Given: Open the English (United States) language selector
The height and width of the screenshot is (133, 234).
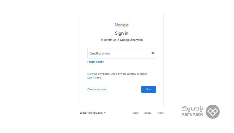Looking at the screenshot, I should pos(93,113).
